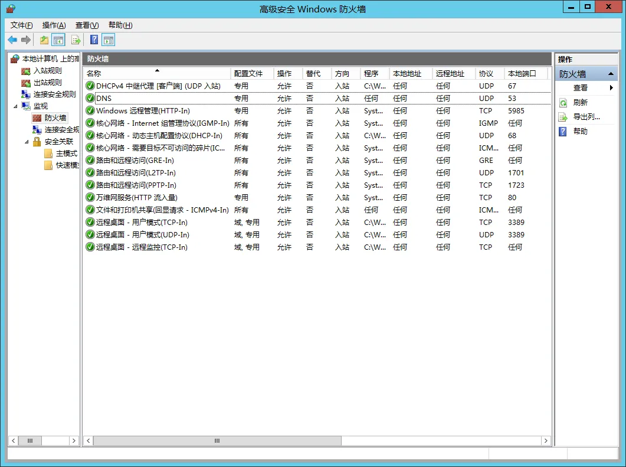Viewport: 626px width, 467px height.
Task: Toggle the console tree toolbar icon
Action: pyautogui.click(x=58, y=40)
